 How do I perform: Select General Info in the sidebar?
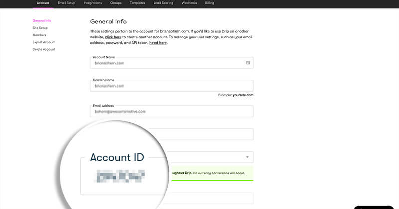pyautogui.click(x=42, y=21)
